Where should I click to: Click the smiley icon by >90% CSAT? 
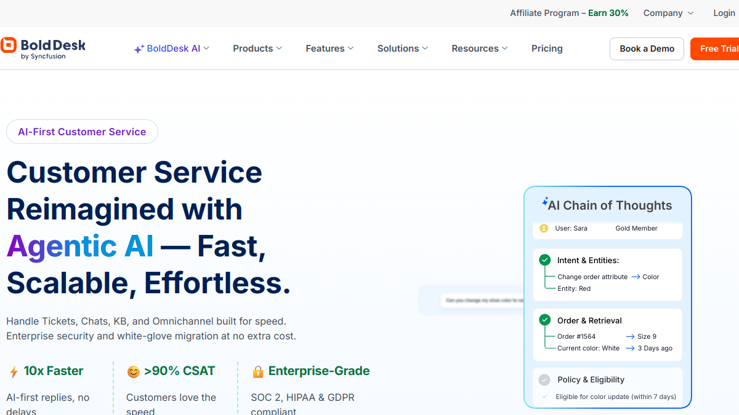[133, 372]
